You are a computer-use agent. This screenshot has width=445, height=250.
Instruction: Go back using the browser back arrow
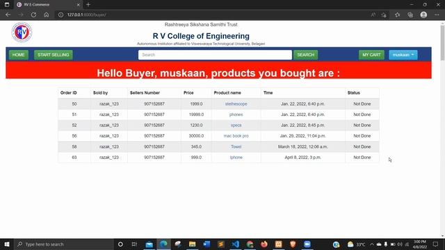pyautogui.click(x=8, y=15)
